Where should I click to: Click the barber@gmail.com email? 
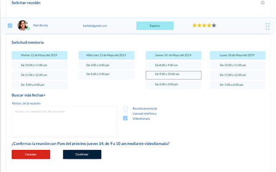coord(95,26)
